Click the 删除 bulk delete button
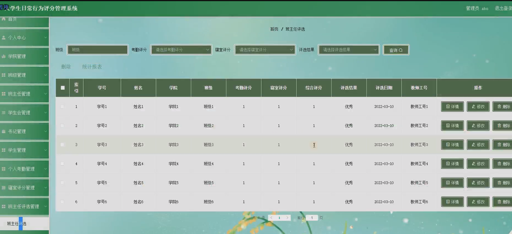 66,67
